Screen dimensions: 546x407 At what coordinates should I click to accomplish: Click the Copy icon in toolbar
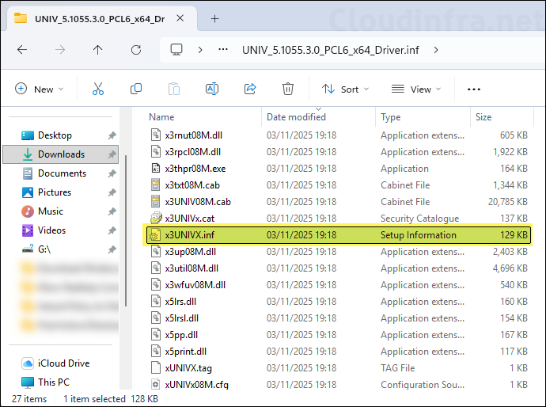tap(136, 89)
